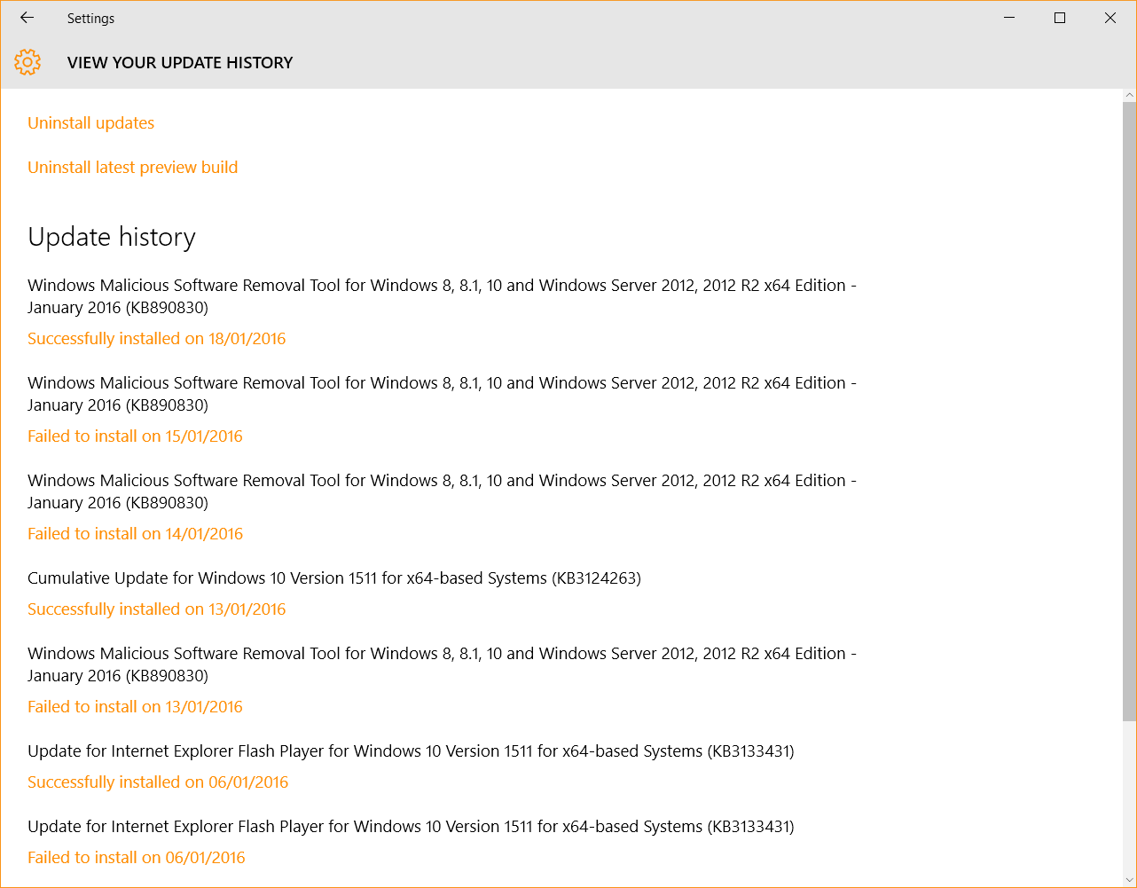Select KB890830 entry that failed on 15/01/2016
The width and height of the screenshot is (1137, 888).
tap(442, 394)
